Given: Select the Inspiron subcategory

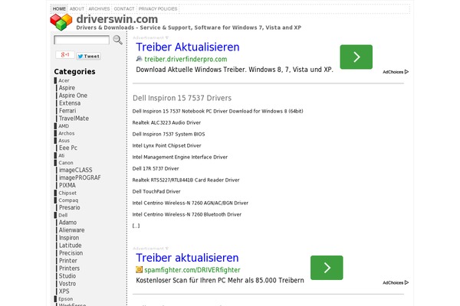Looking at the screenshot, I should [69, 238].
